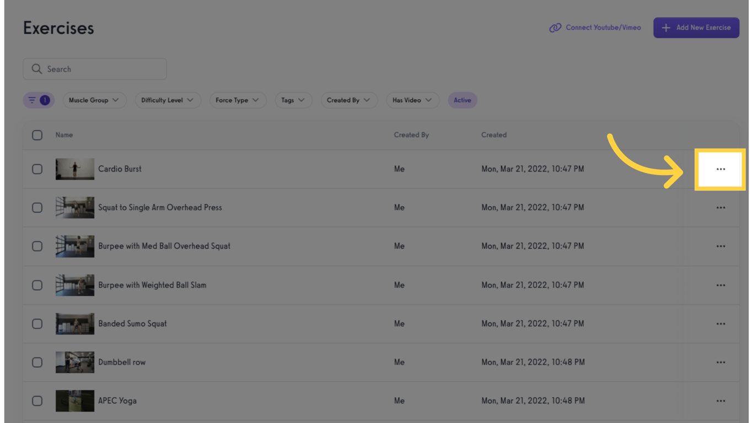The width and height of the screenshot is (753, 423).
Task: Open the Difficulty Level dropdown
Action: [x=167, y=100]
